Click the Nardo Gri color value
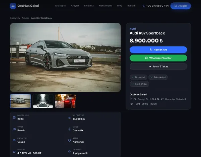The image size is (201, 157). [78, 142]
